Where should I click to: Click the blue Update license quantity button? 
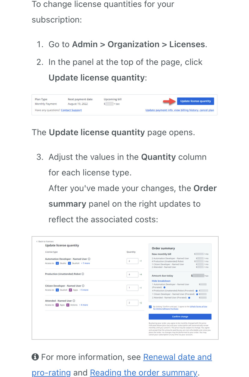coord(195,101)
